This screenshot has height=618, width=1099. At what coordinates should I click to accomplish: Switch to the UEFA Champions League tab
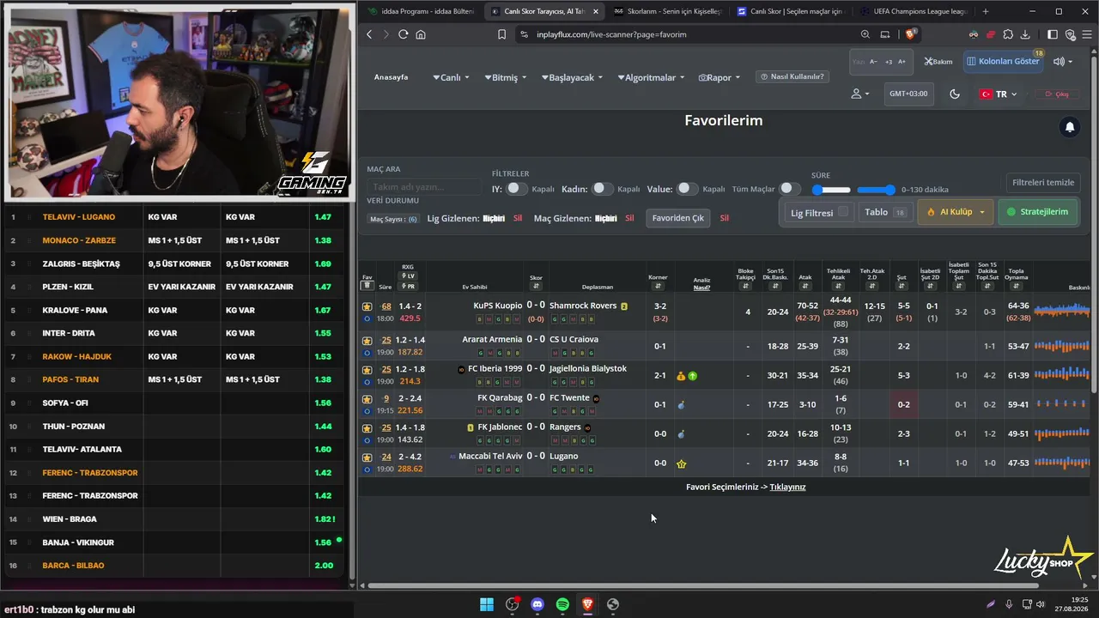(x=914, y=11)
